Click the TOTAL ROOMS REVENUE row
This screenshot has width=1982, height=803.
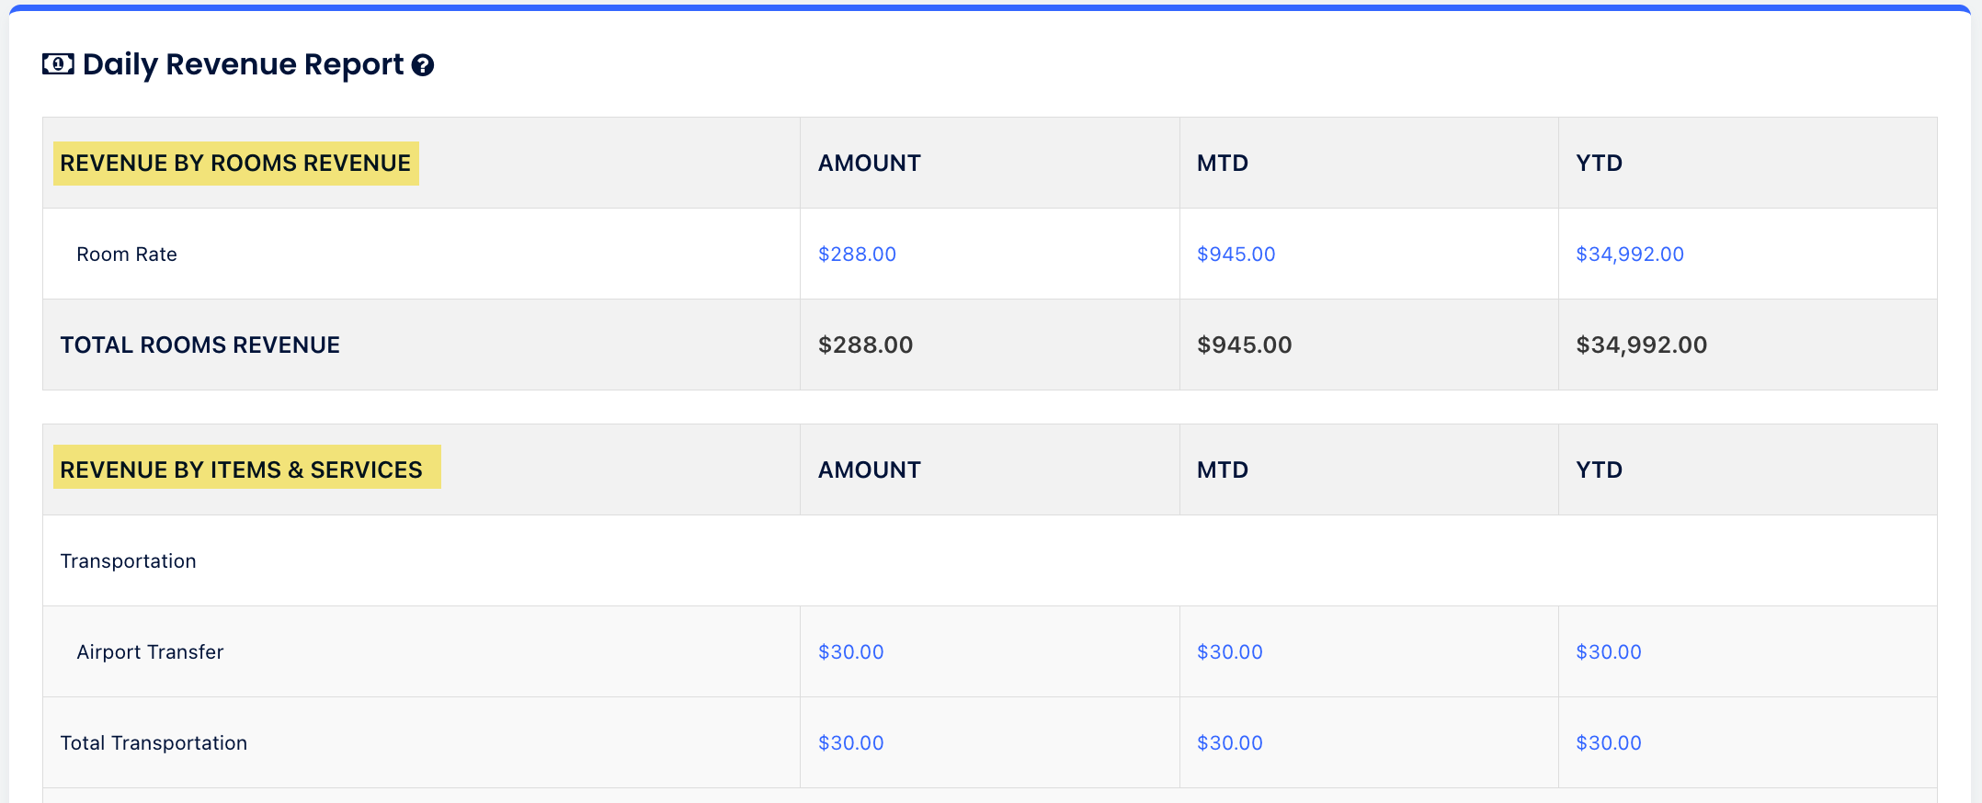(199, 345)
